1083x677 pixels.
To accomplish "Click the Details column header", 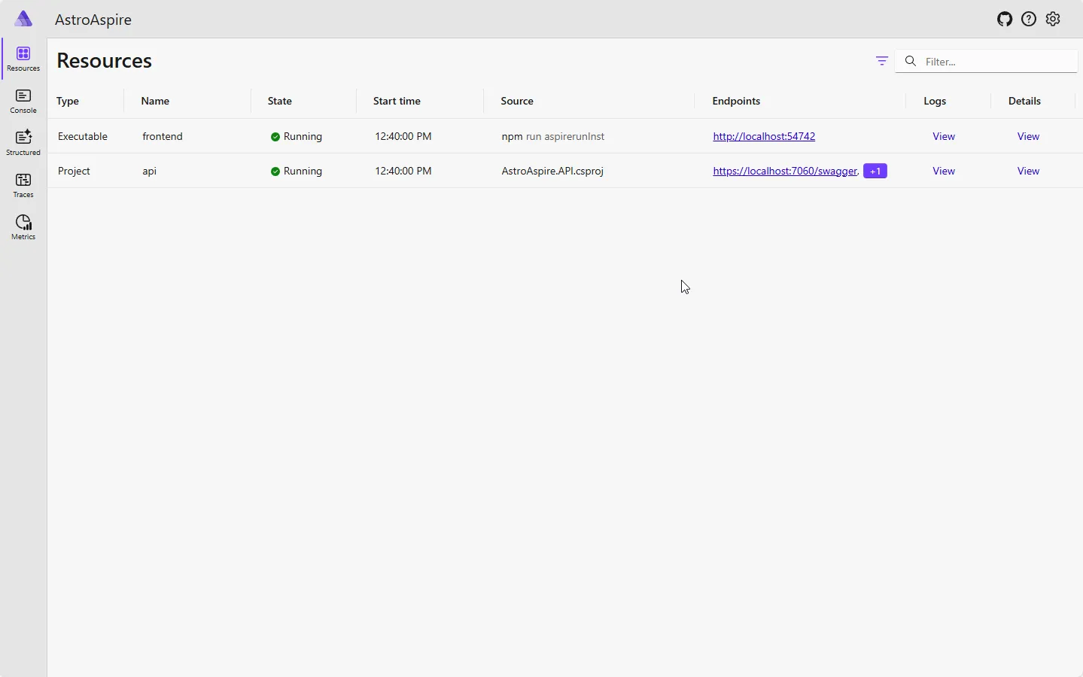I will click(1024, 101).
